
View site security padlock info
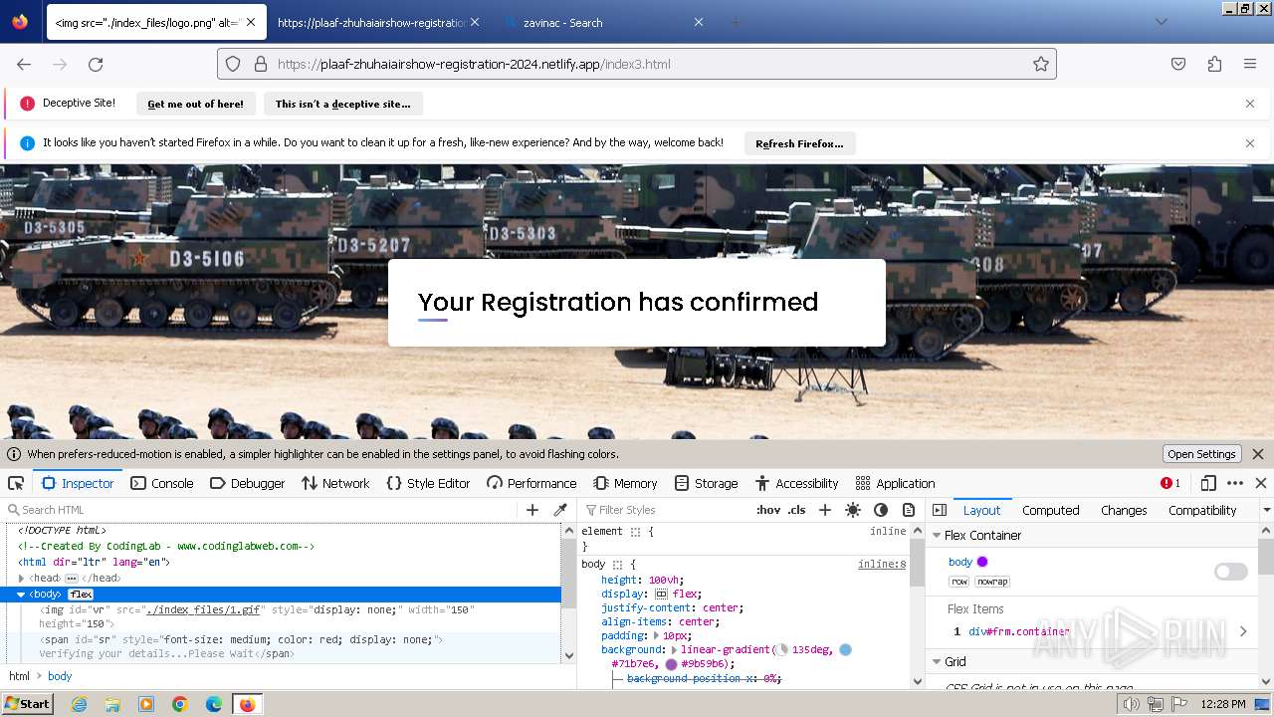click(x=261, y=64)
